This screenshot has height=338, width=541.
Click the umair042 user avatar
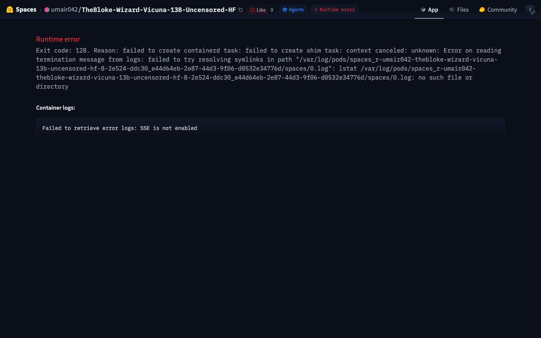point(47,10)
